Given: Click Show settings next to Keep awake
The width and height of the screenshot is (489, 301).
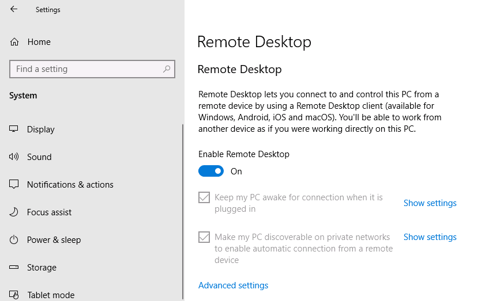Looking at the screenshot, I should click(x=430, y=203).
